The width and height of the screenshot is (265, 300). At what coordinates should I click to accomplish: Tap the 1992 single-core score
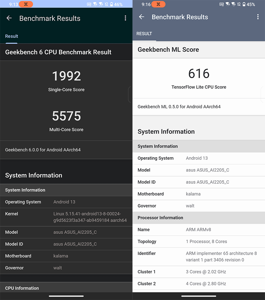pos(66,76)
